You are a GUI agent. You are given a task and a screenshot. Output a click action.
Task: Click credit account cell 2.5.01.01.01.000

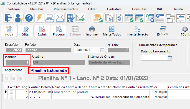(100, 97)
